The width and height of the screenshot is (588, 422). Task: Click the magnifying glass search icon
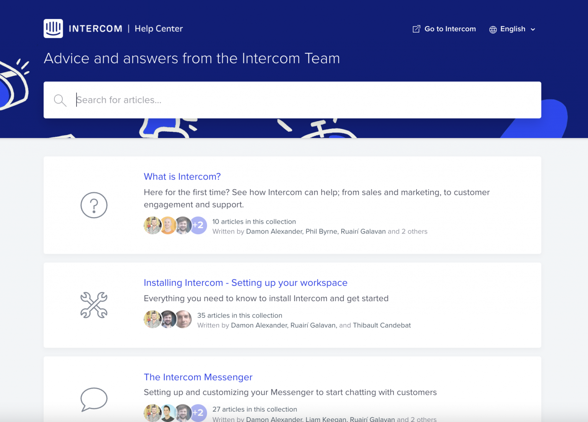point(60,100)
